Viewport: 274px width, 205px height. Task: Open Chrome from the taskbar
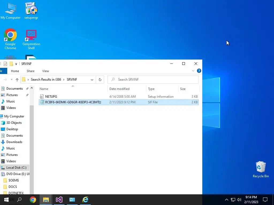click(x=33, y=200)
